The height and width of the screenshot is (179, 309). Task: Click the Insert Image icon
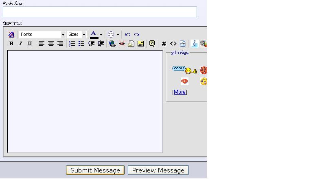pos(140,44)
